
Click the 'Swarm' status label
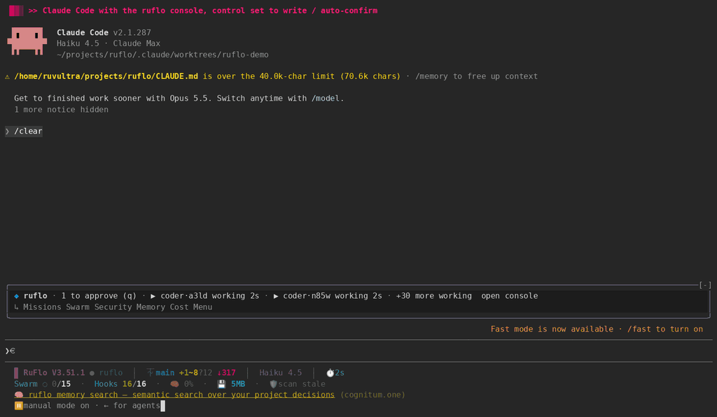(26, 384)
